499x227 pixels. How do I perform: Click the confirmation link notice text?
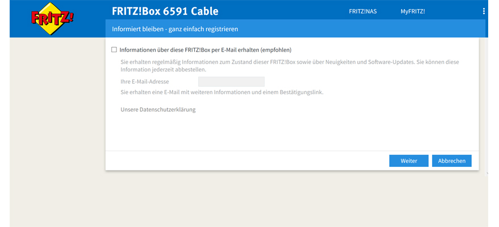coord(222,92)
